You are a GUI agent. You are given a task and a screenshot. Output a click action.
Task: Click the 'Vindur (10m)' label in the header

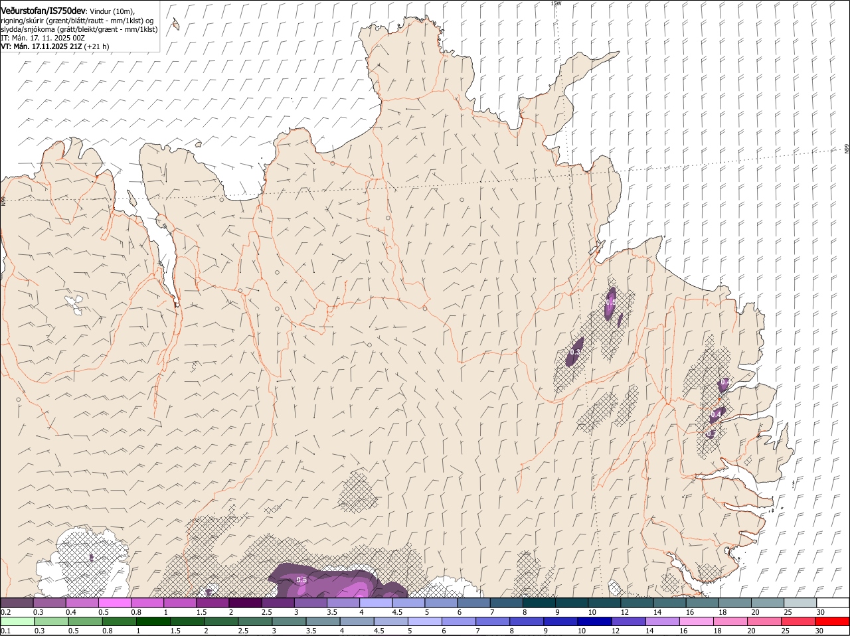click(x=111, y=11)
